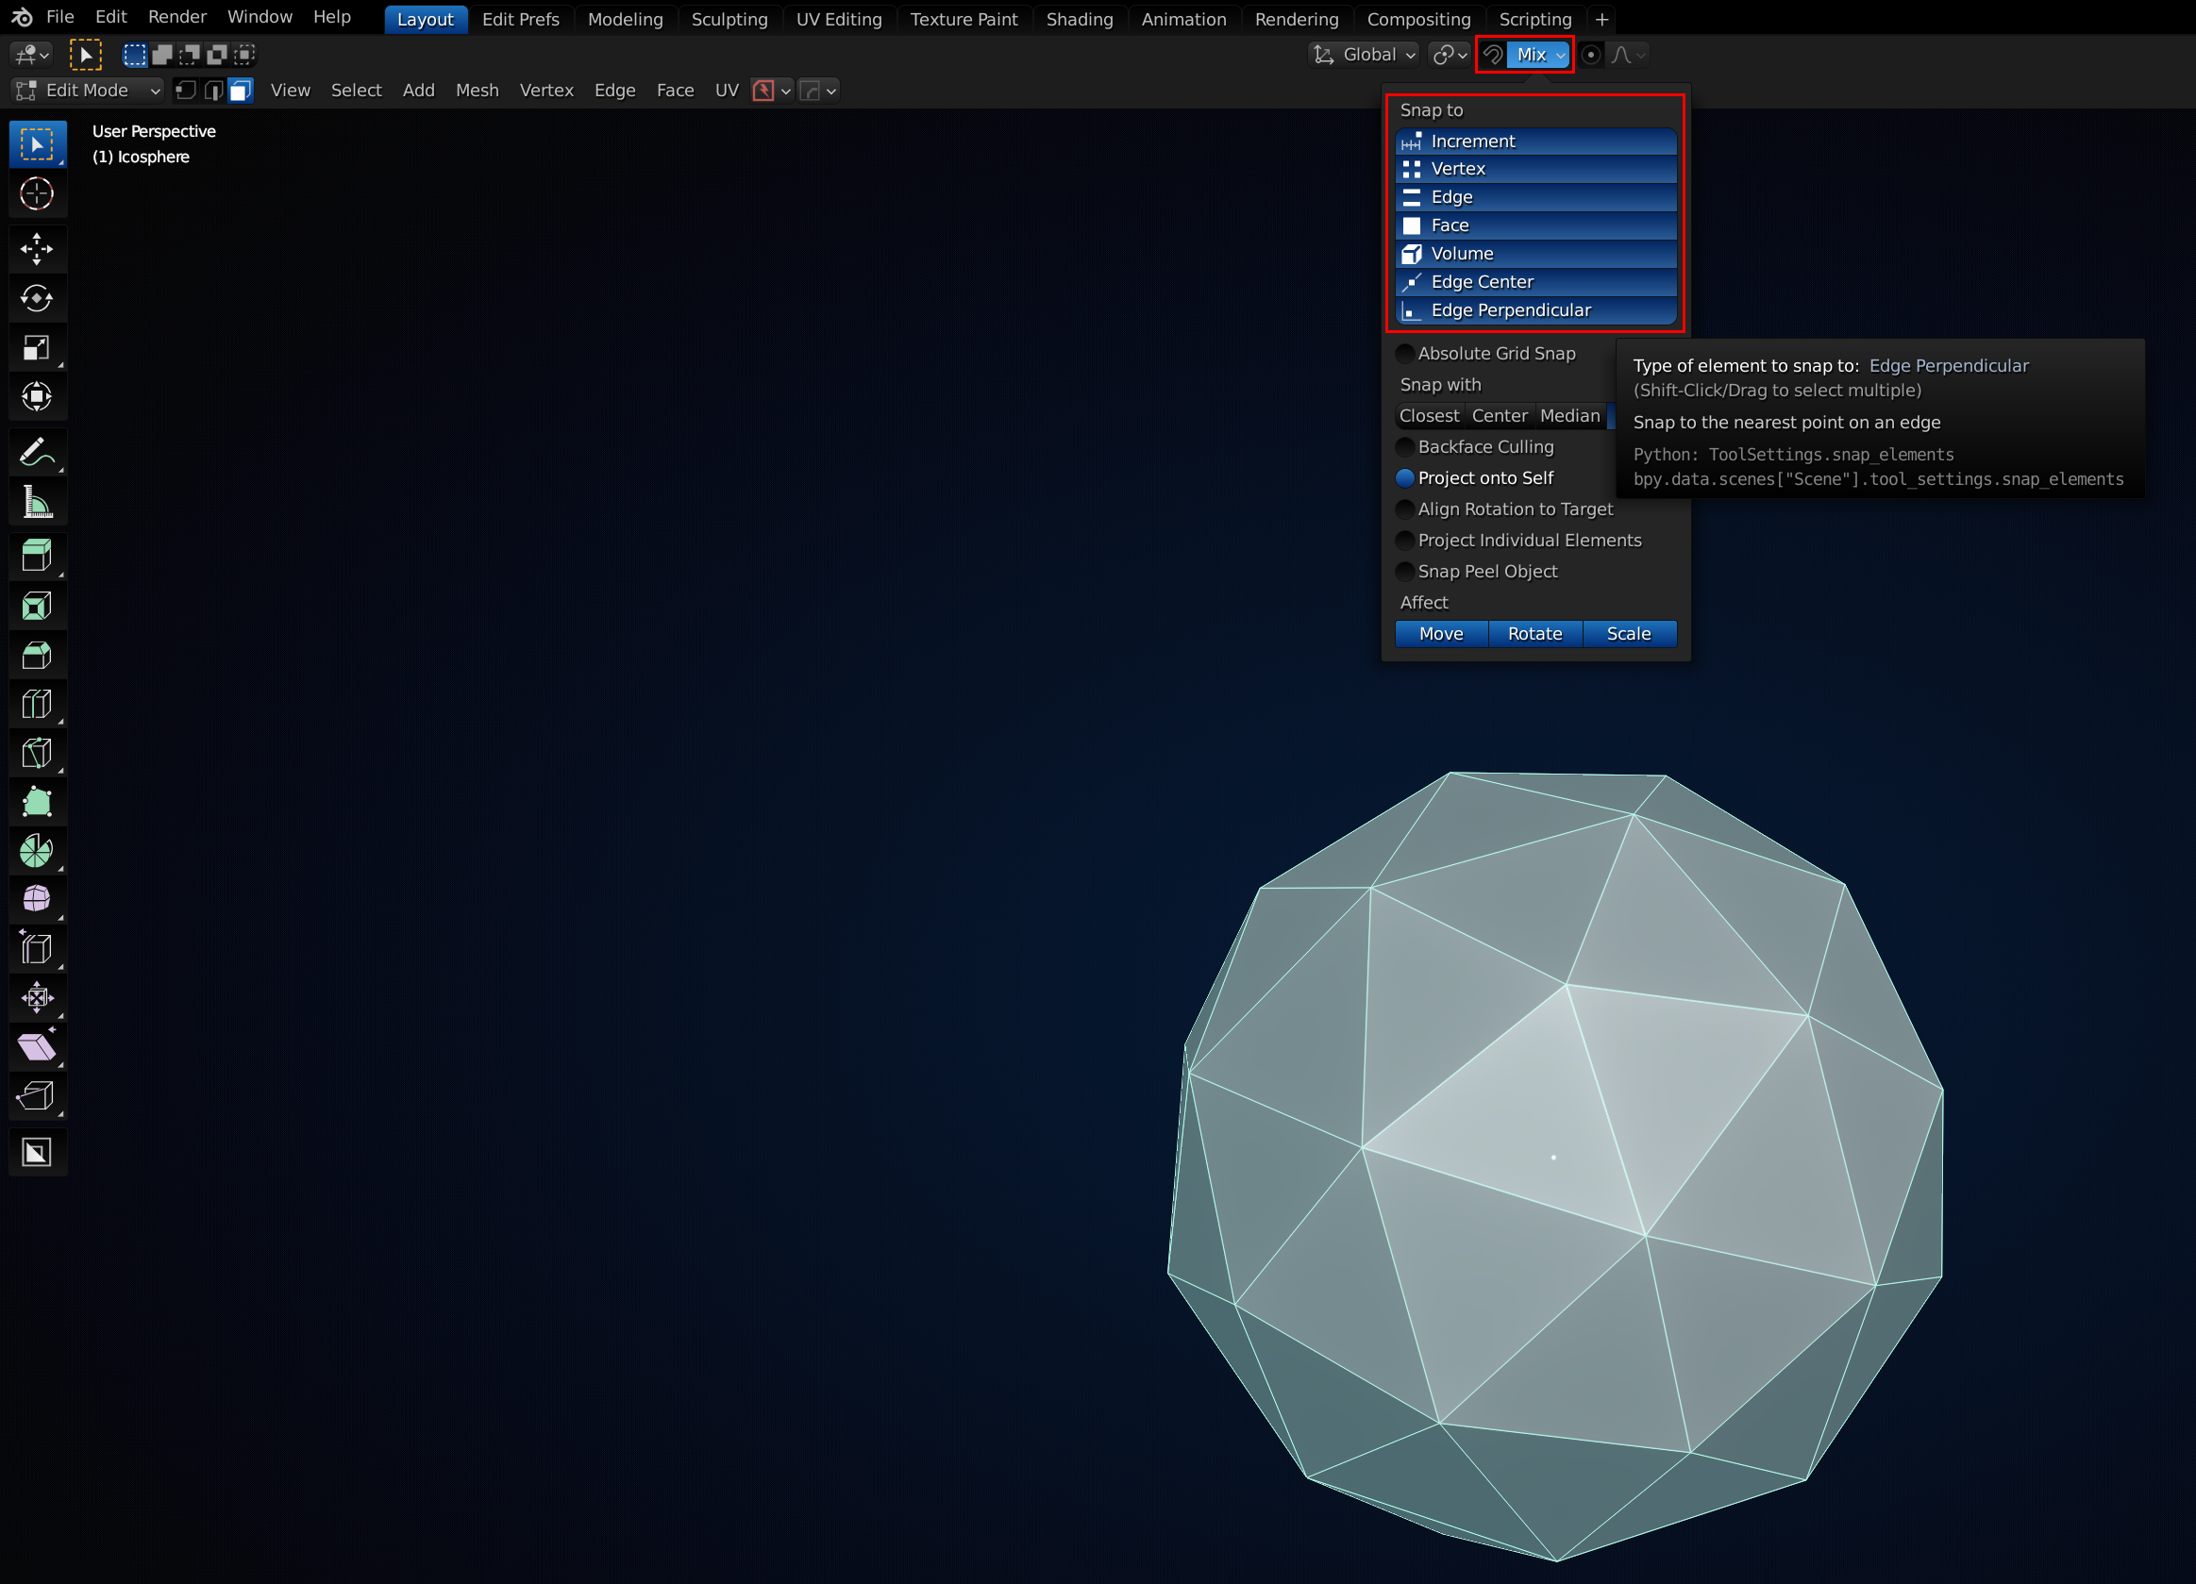
Task: Open the Sculpting workspace tab
Action: click(x=729, y=20)
